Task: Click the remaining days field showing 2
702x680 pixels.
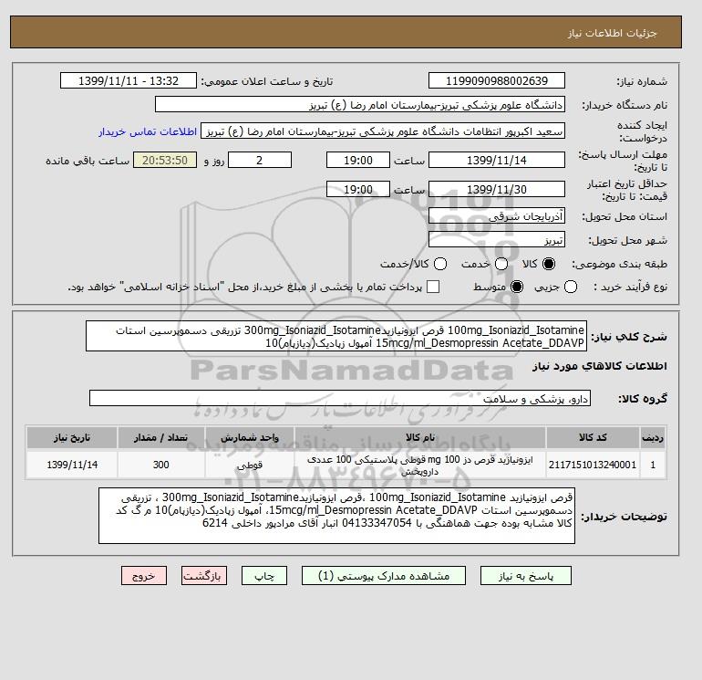Action: coord(260,160)
